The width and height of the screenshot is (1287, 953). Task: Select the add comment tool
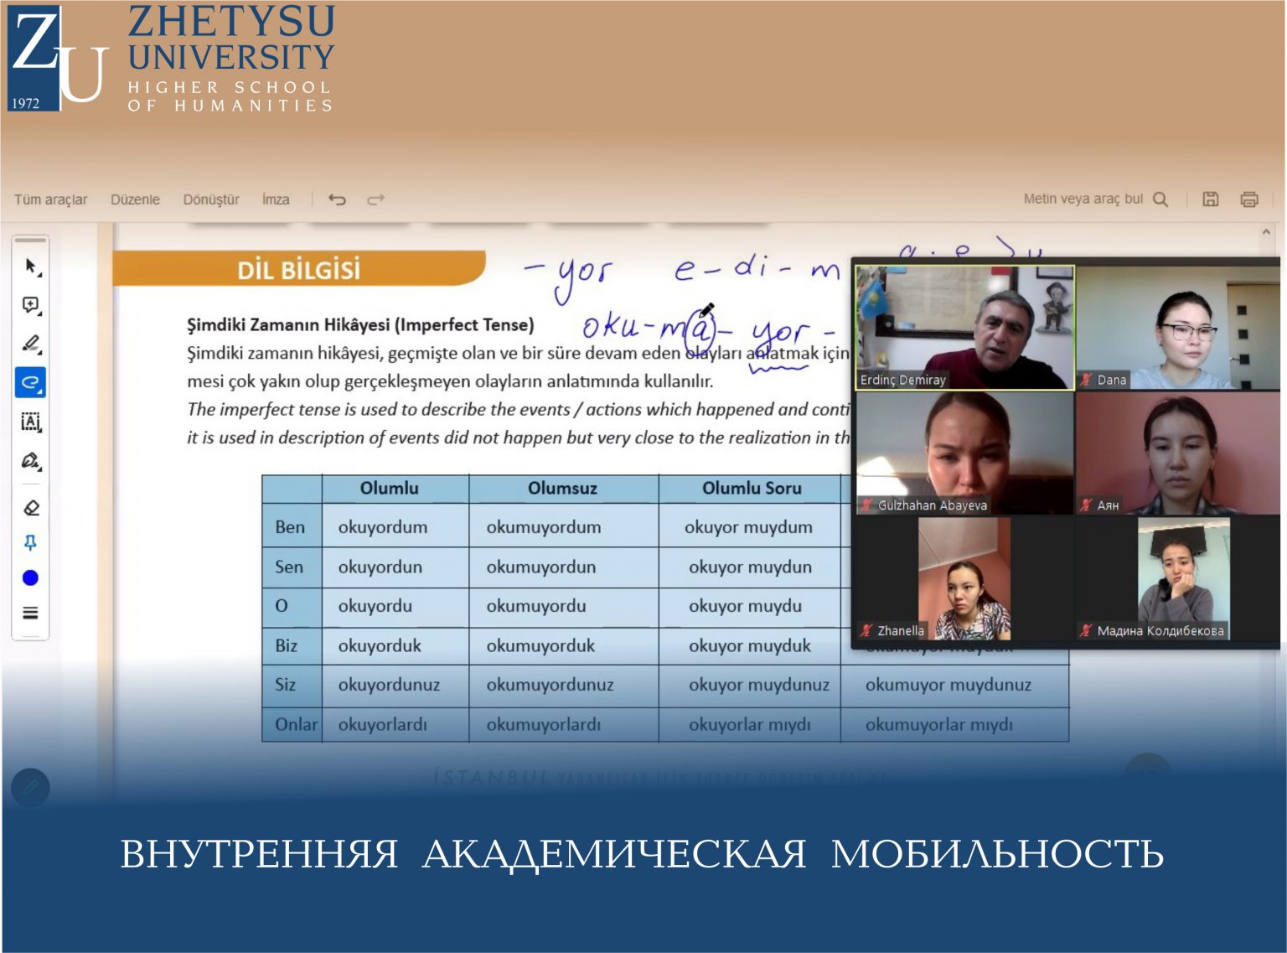tap(31, 305)
